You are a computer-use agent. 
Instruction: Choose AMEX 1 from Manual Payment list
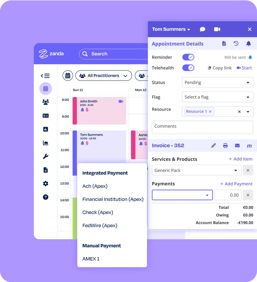(91, 259)
